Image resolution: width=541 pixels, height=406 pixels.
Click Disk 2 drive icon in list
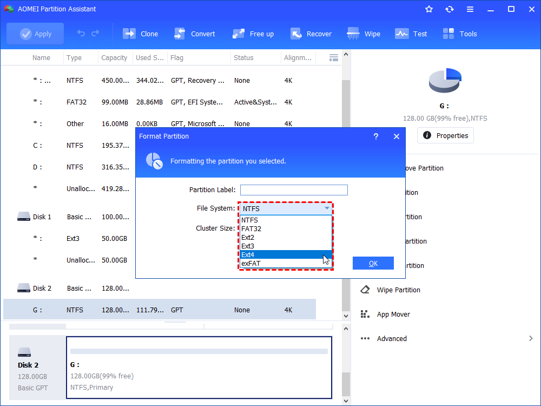24,287
